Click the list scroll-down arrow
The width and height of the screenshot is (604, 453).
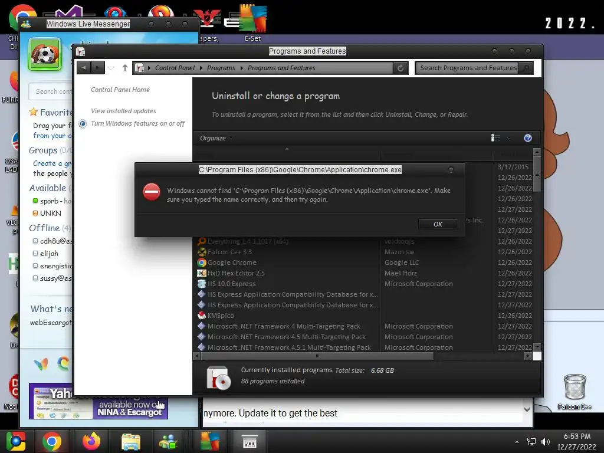(537, 347)
